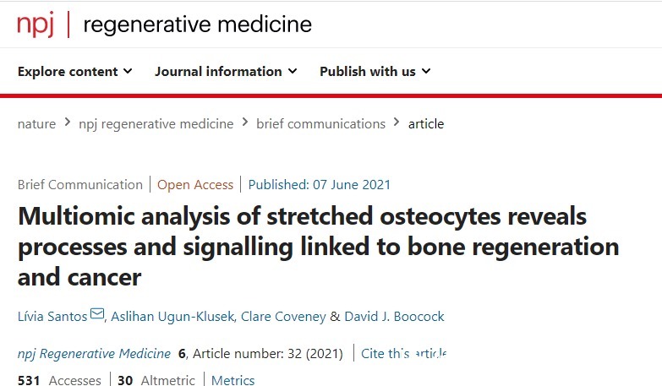
Task: Expand the Explore content dropdown
Action: (74, 72)
